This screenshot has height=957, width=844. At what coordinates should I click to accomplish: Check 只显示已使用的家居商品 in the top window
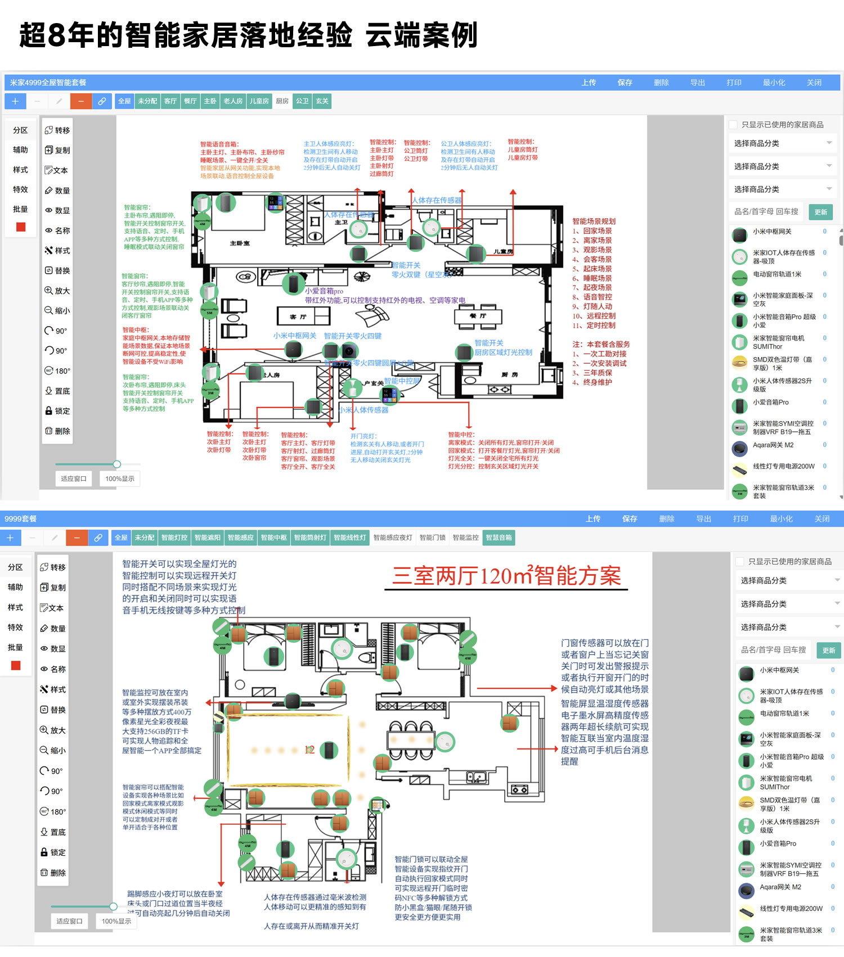click(x=733, y=125)
